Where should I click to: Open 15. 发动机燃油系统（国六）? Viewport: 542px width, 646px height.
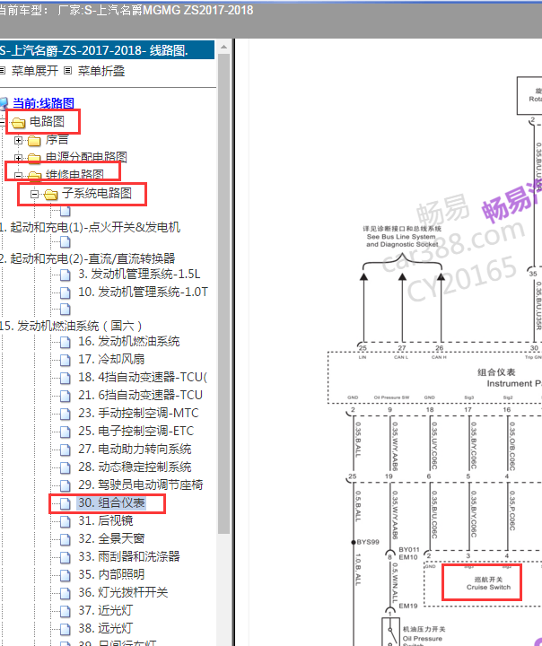pos(71,327)
